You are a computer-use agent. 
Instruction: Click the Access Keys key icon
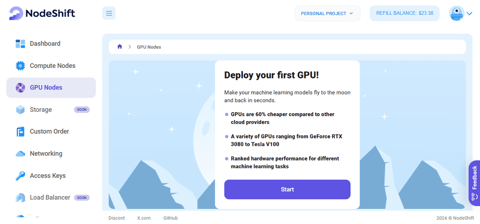point(20,176)
